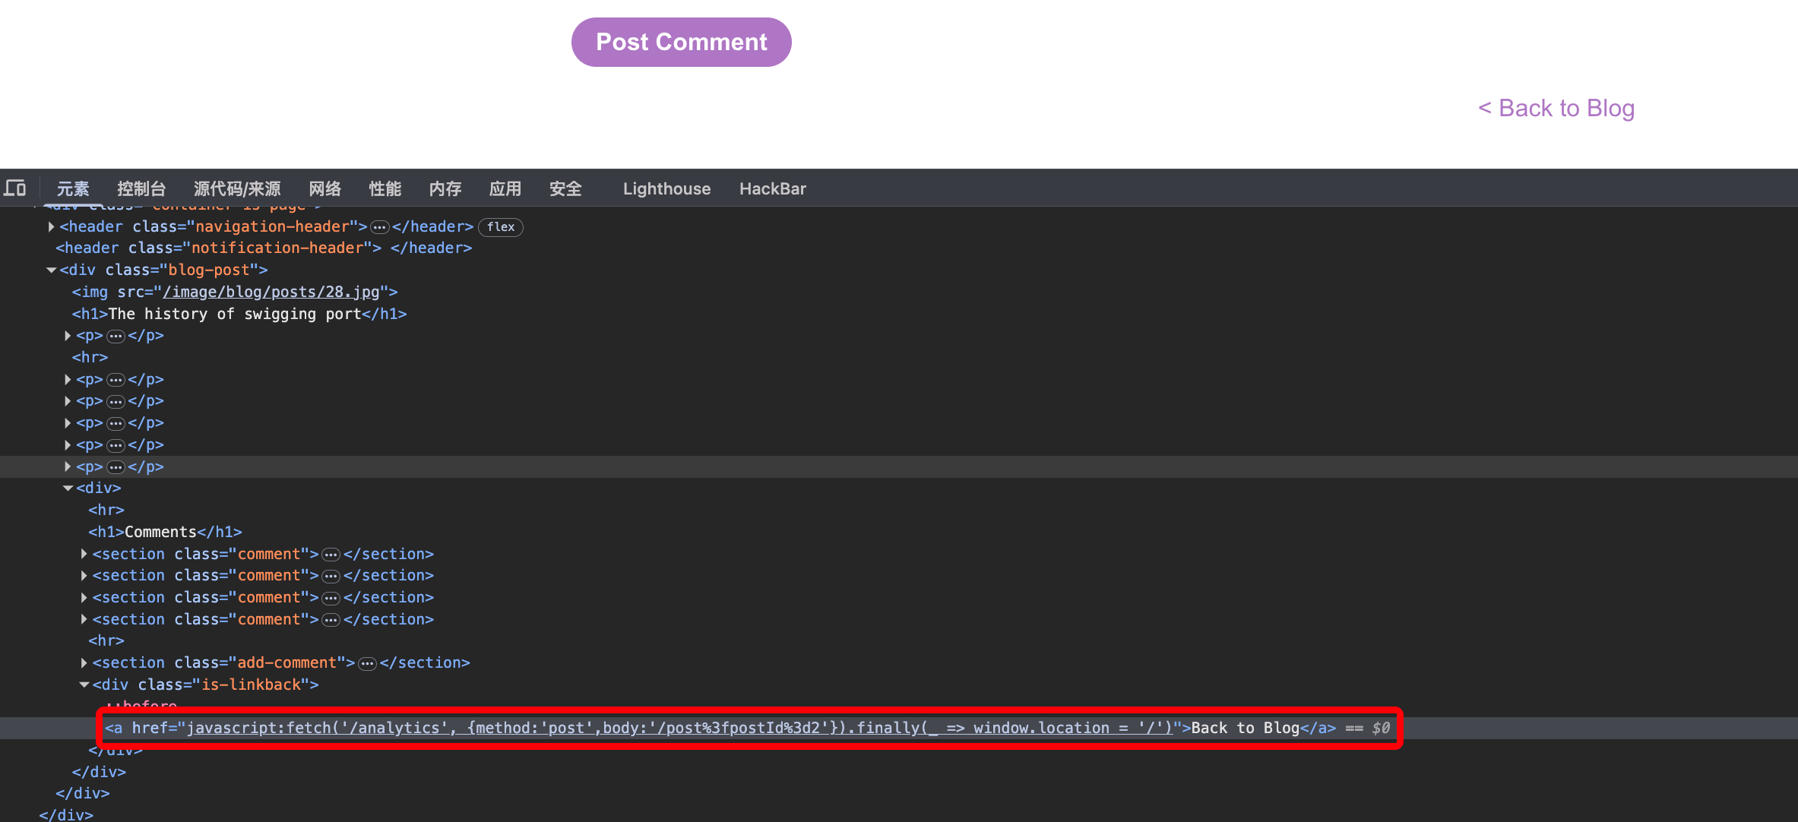Click ellipsis of the highlighted p element
Viewport: 1798px width, 822px height.
point(116,467)
